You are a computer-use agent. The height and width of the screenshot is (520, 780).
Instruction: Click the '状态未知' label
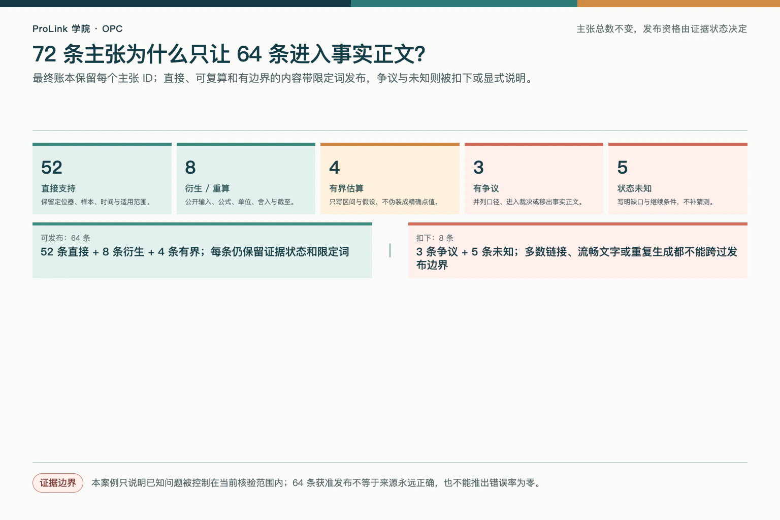[634, 188]
